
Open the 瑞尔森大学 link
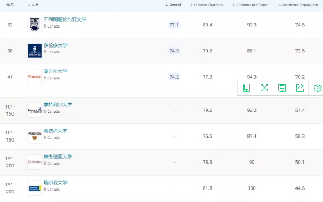[56, 183]
